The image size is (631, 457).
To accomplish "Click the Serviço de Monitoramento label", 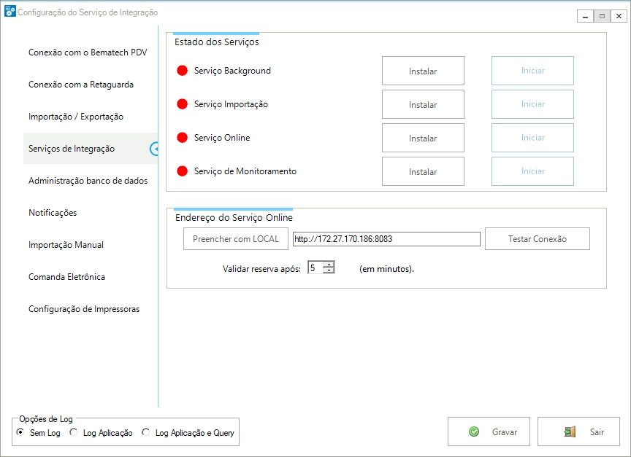I will click(245, 171).
